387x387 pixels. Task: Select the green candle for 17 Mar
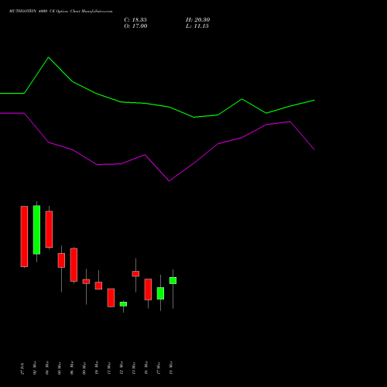pos(160,293)
